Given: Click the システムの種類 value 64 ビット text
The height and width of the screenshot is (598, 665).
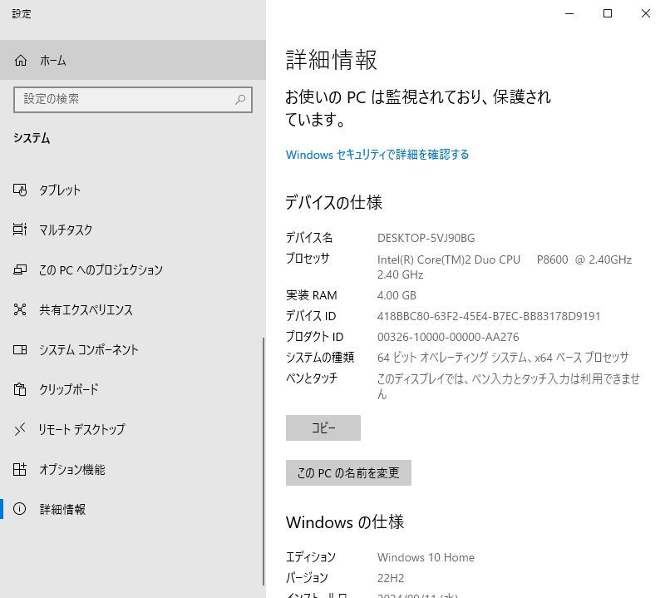Looking at the screenshot, I should [x=503, y=358].
